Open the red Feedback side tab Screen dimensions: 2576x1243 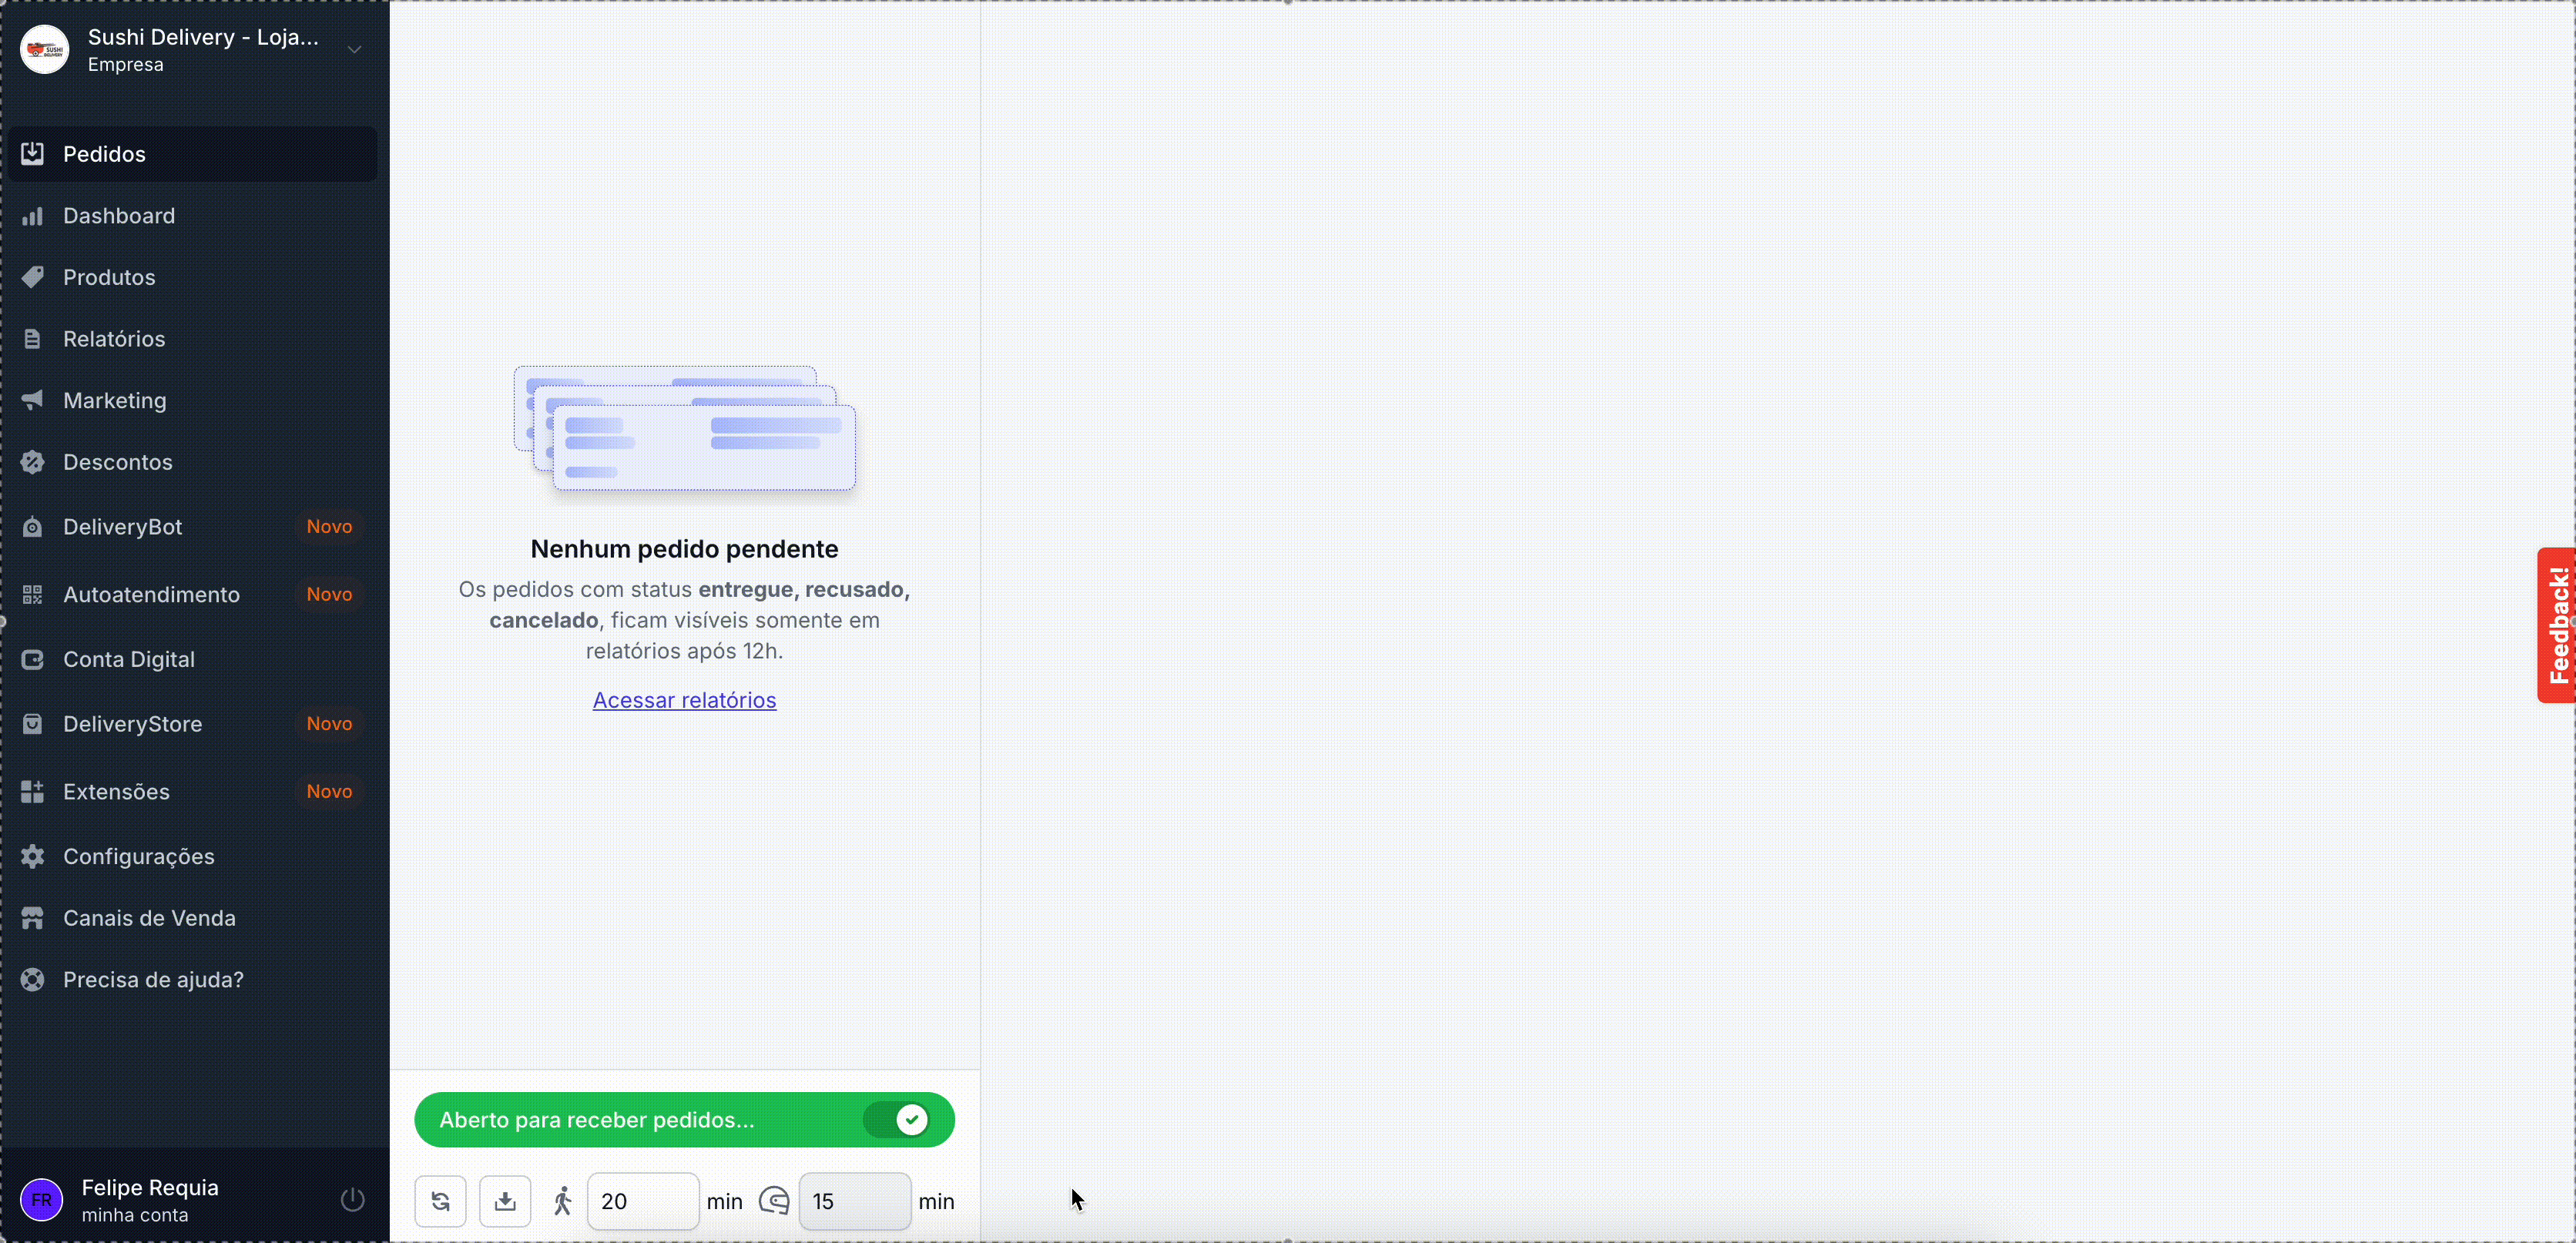pos(2557,625)
